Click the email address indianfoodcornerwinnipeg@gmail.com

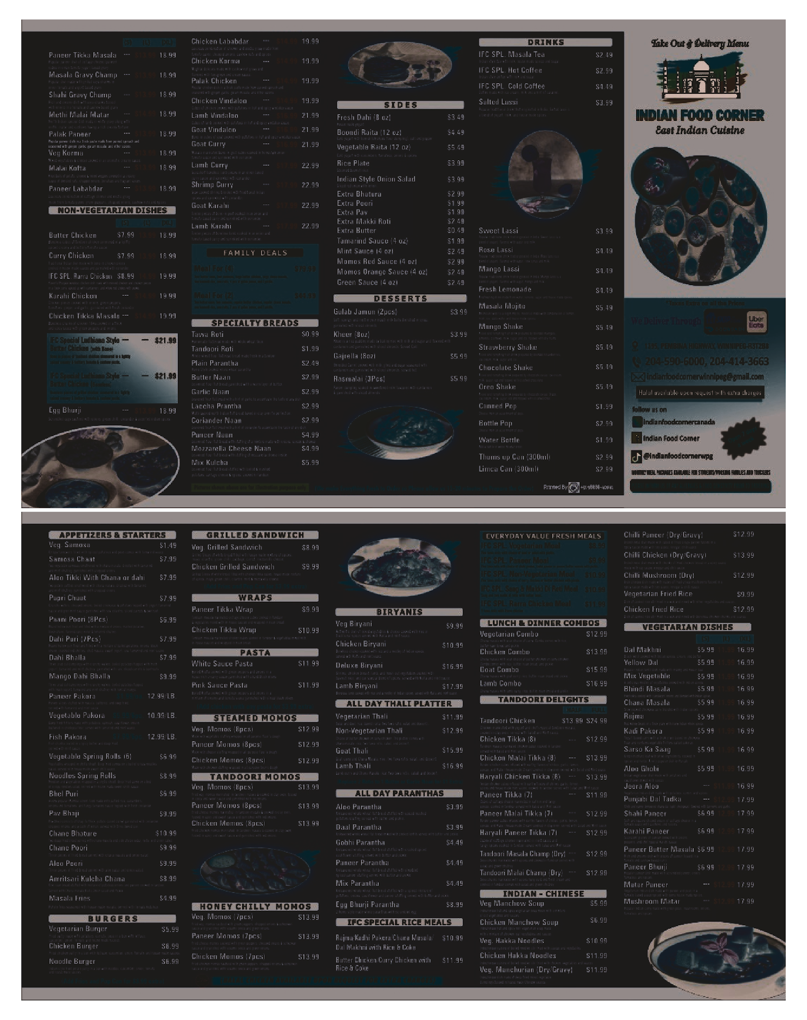point(705,377)
